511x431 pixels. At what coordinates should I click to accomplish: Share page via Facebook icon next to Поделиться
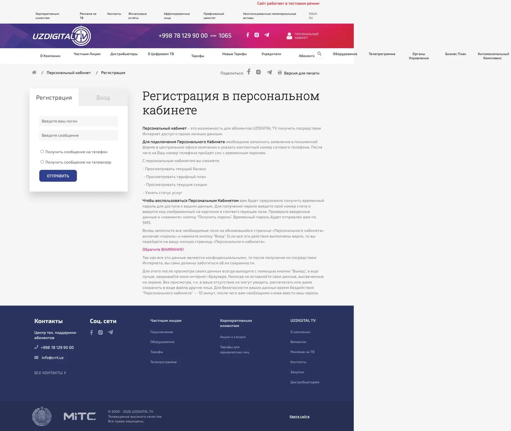click(x=249, y=72)
